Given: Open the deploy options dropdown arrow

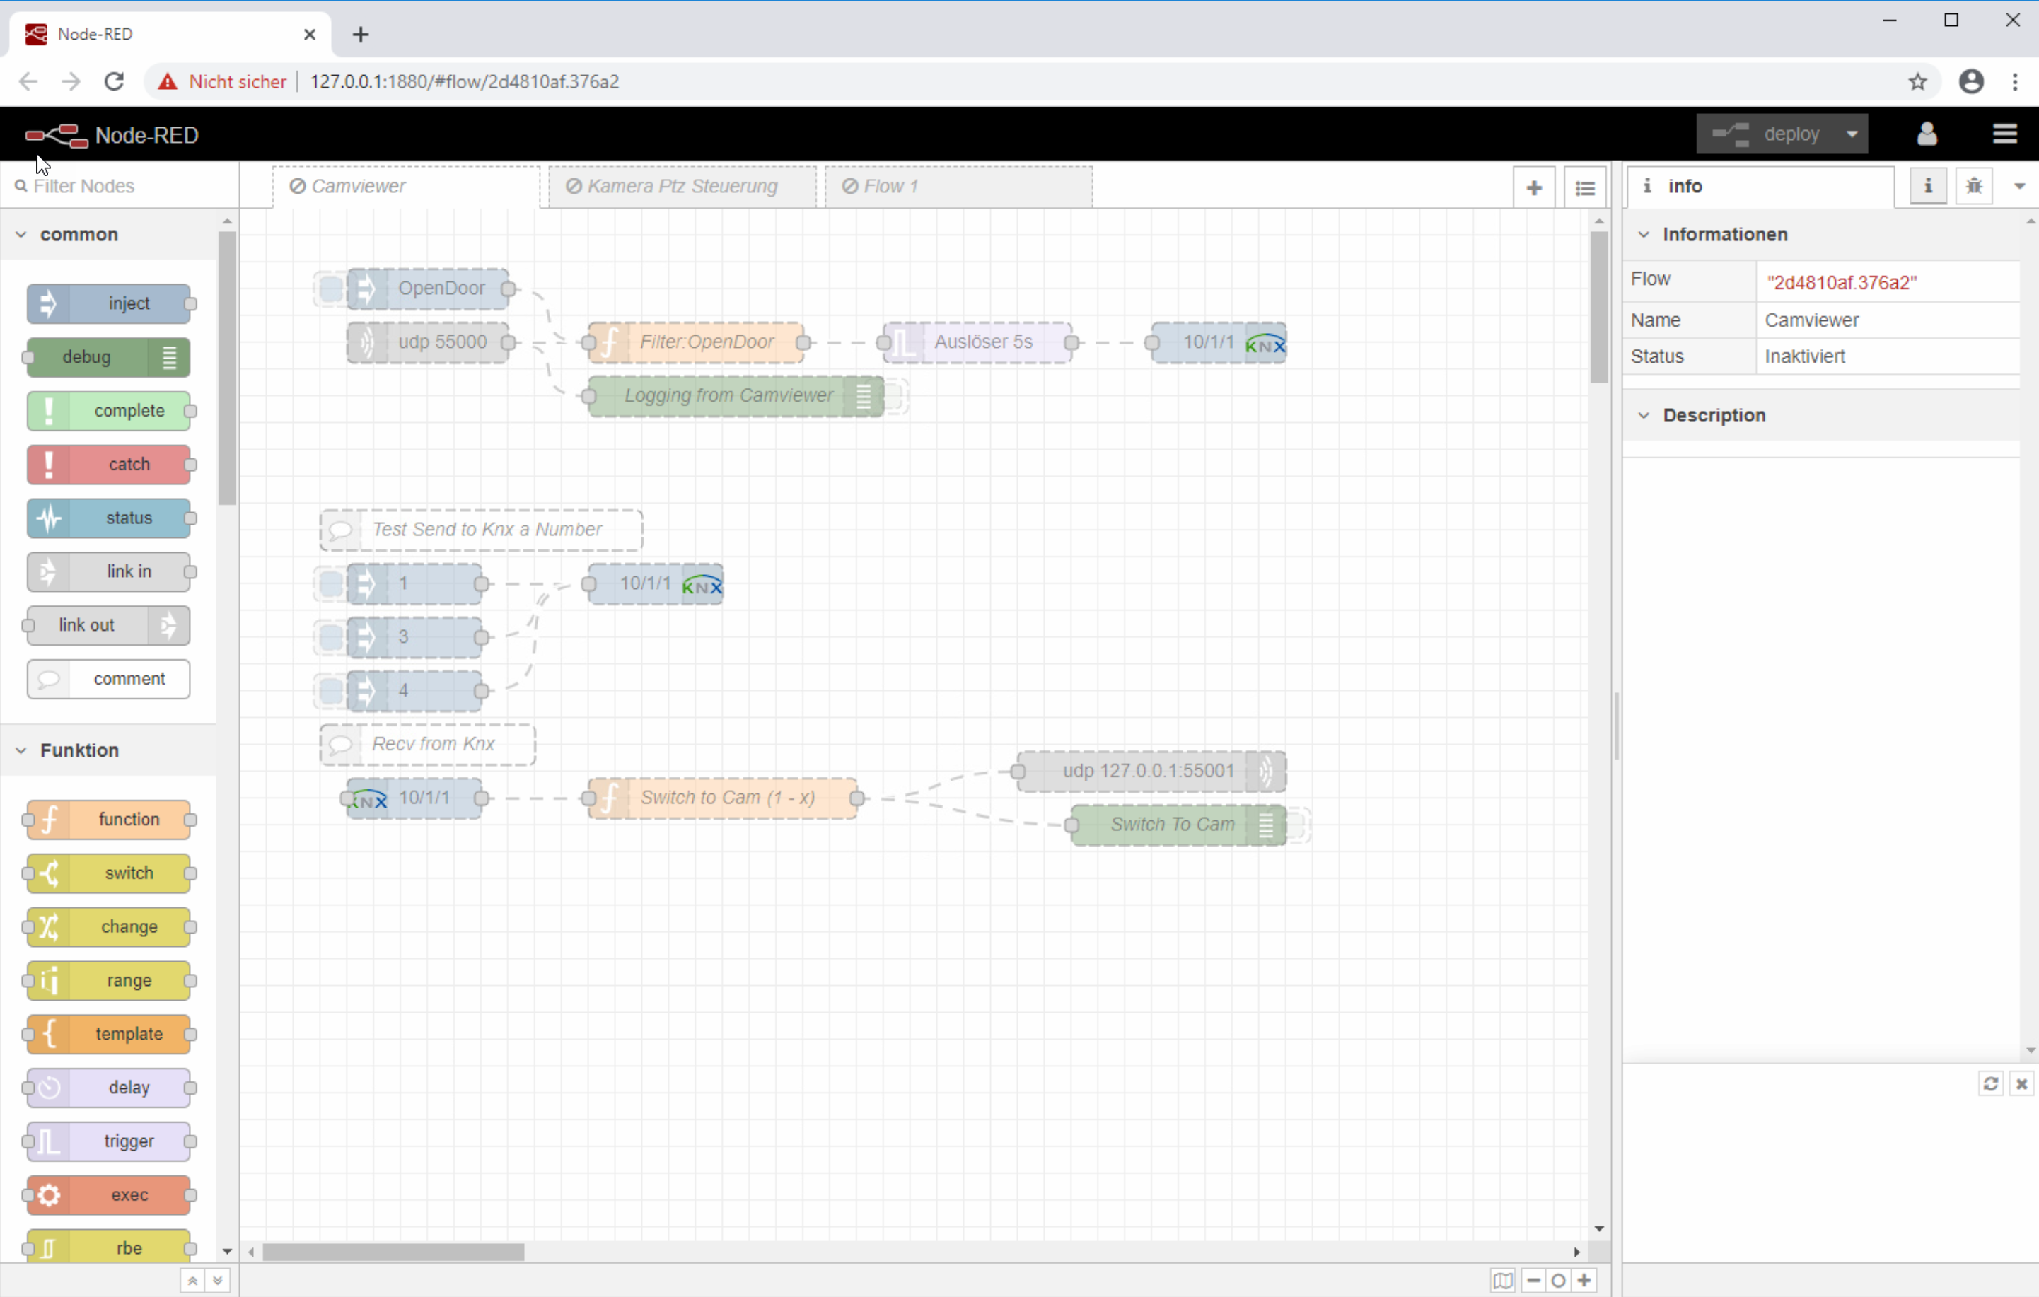Looking at the screenshot, I should click(1852, 134).
